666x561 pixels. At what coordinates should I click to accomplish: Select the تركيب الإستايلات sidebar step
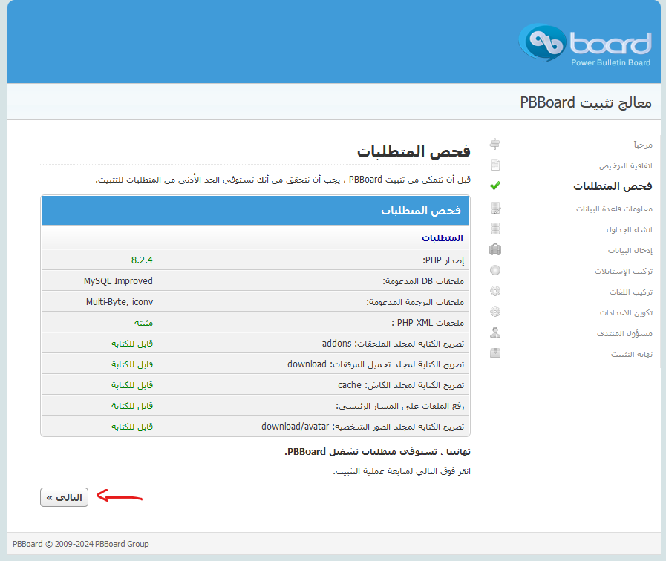tap(624, 271)
